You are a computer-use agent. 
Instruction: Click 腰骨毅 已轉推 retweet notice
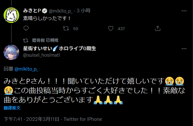pos(45,40)
